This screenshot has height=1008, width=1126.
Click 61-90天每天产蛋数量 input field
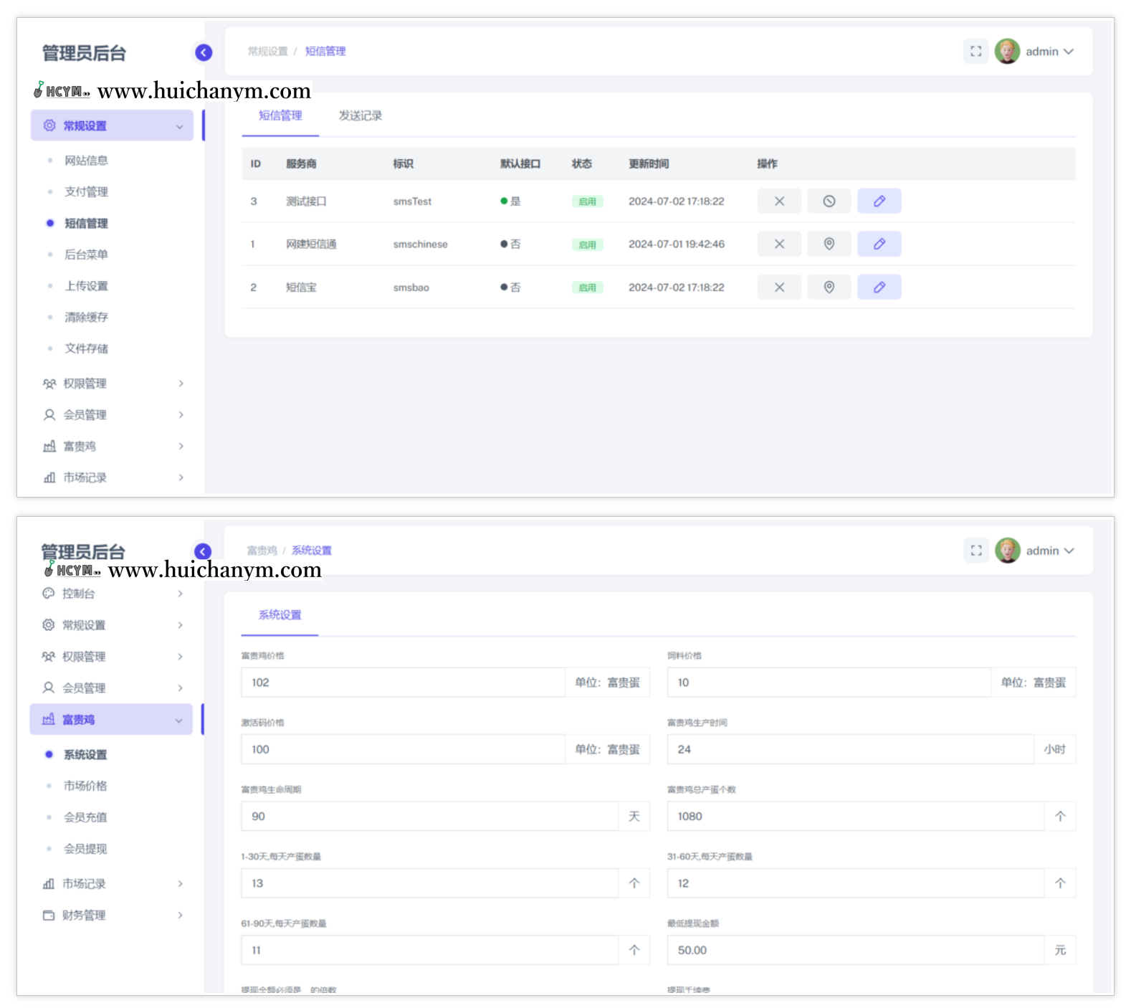[x=430, y=950]
